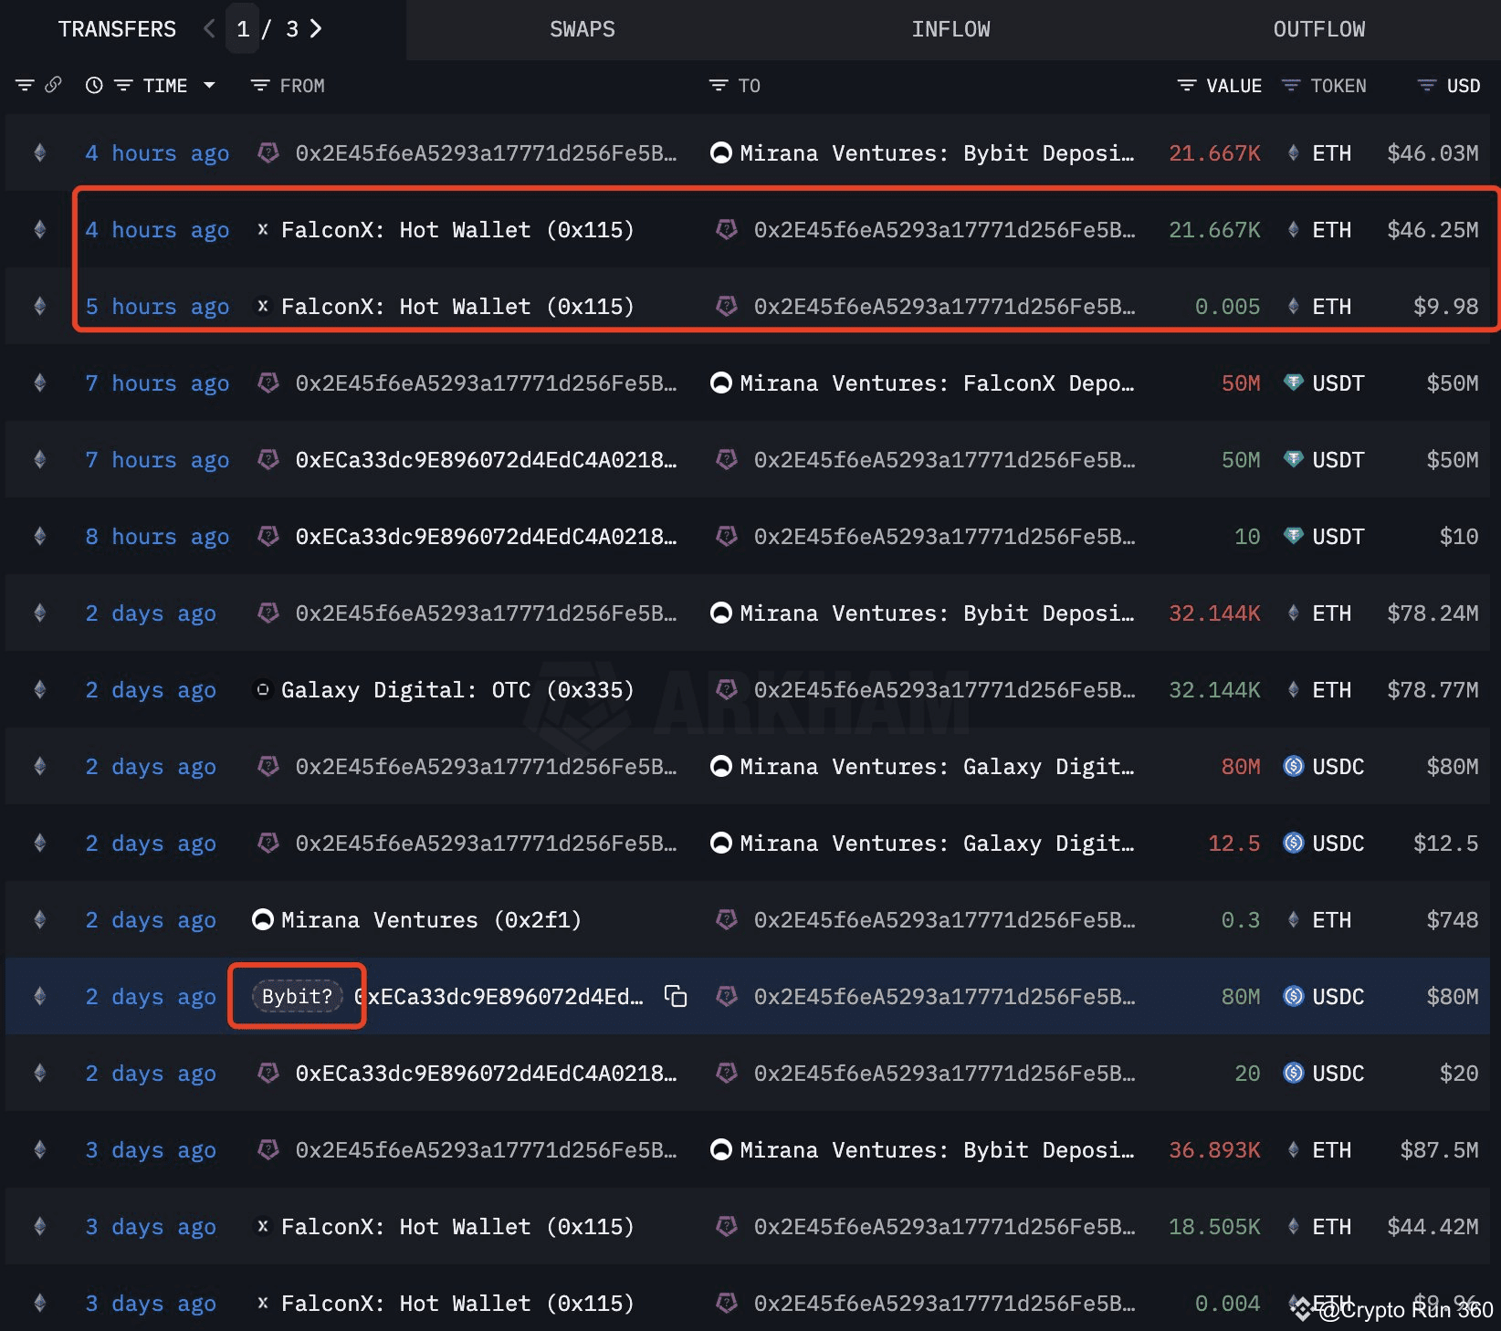
Task: Click the leftmost filter icon above the transfer list
Action: tap(25, 84)
